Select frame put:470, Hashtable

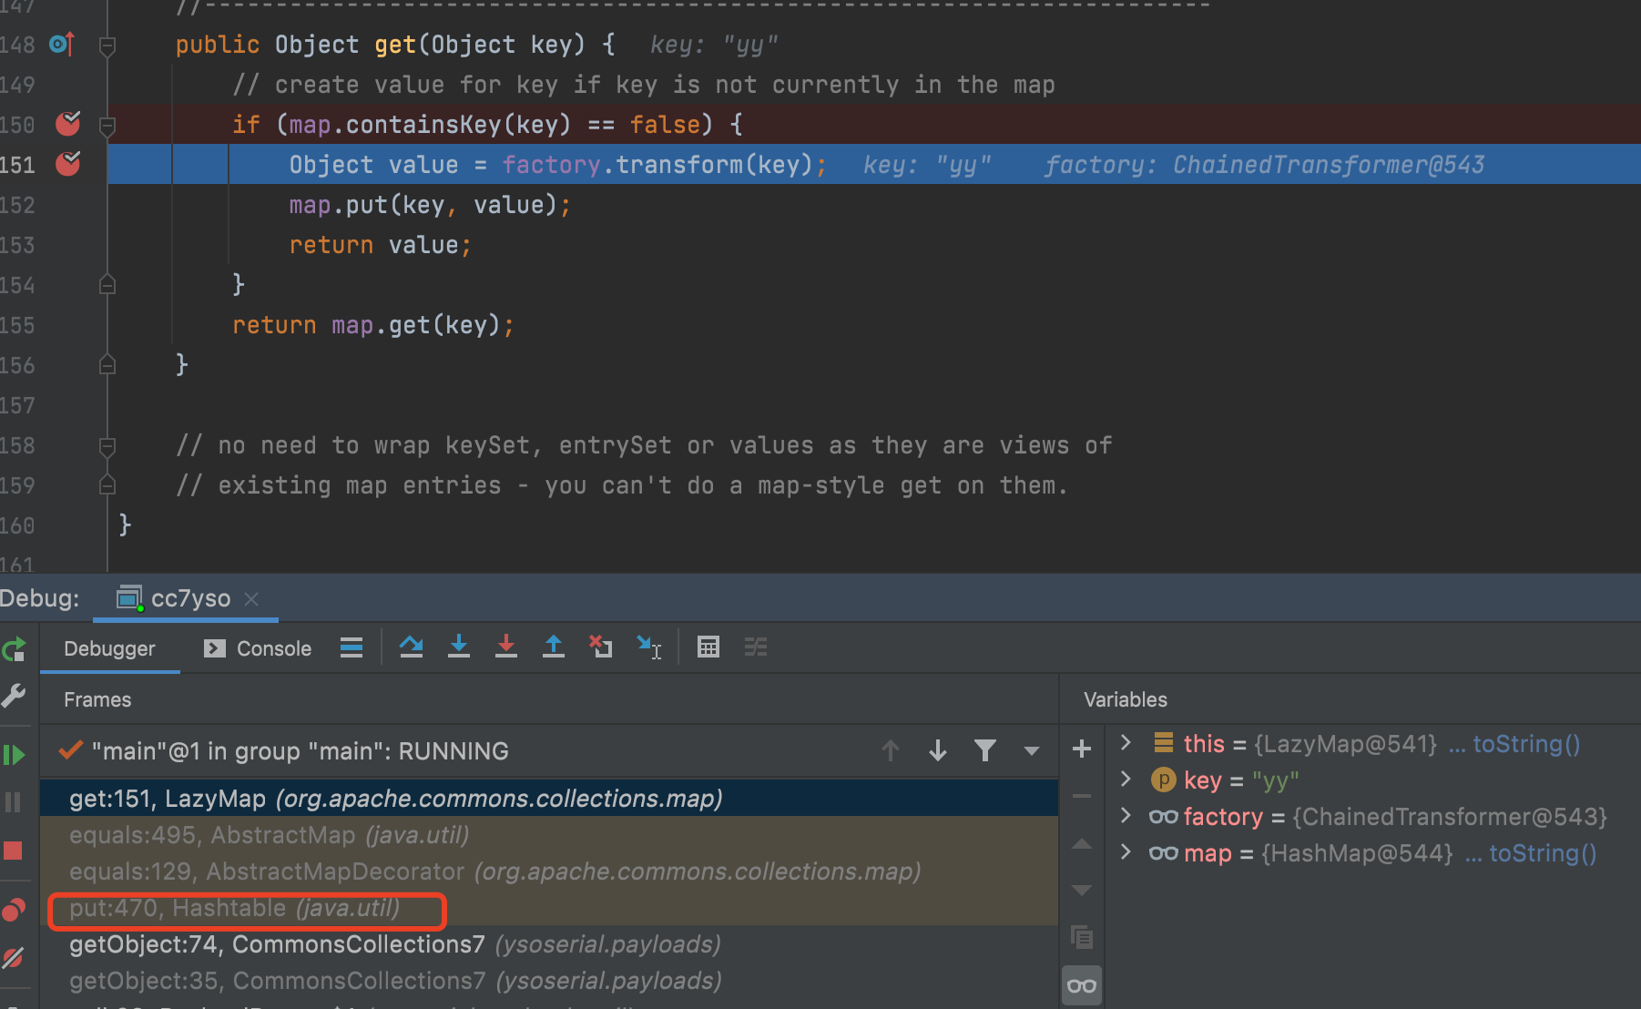pos(549,908)
